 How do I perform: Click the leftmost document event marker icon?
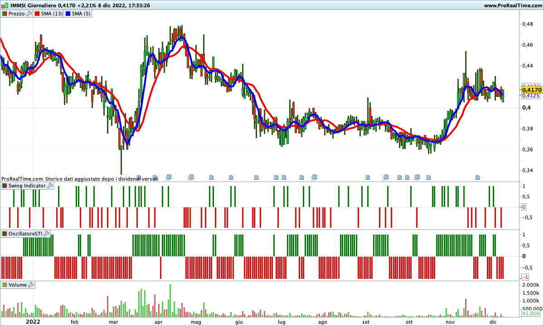pyautogui.click(x=139, y=177)
